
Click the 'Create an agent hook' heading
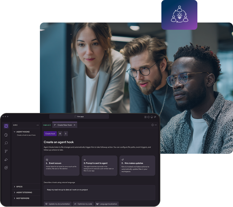tap(59, 142)
